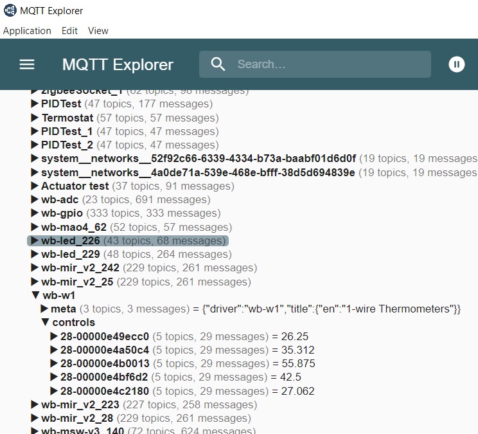The width and height of the screenshot is (478, 434).
Task: Open the hamburger menu in the header
Action: (x=27, y=64)
